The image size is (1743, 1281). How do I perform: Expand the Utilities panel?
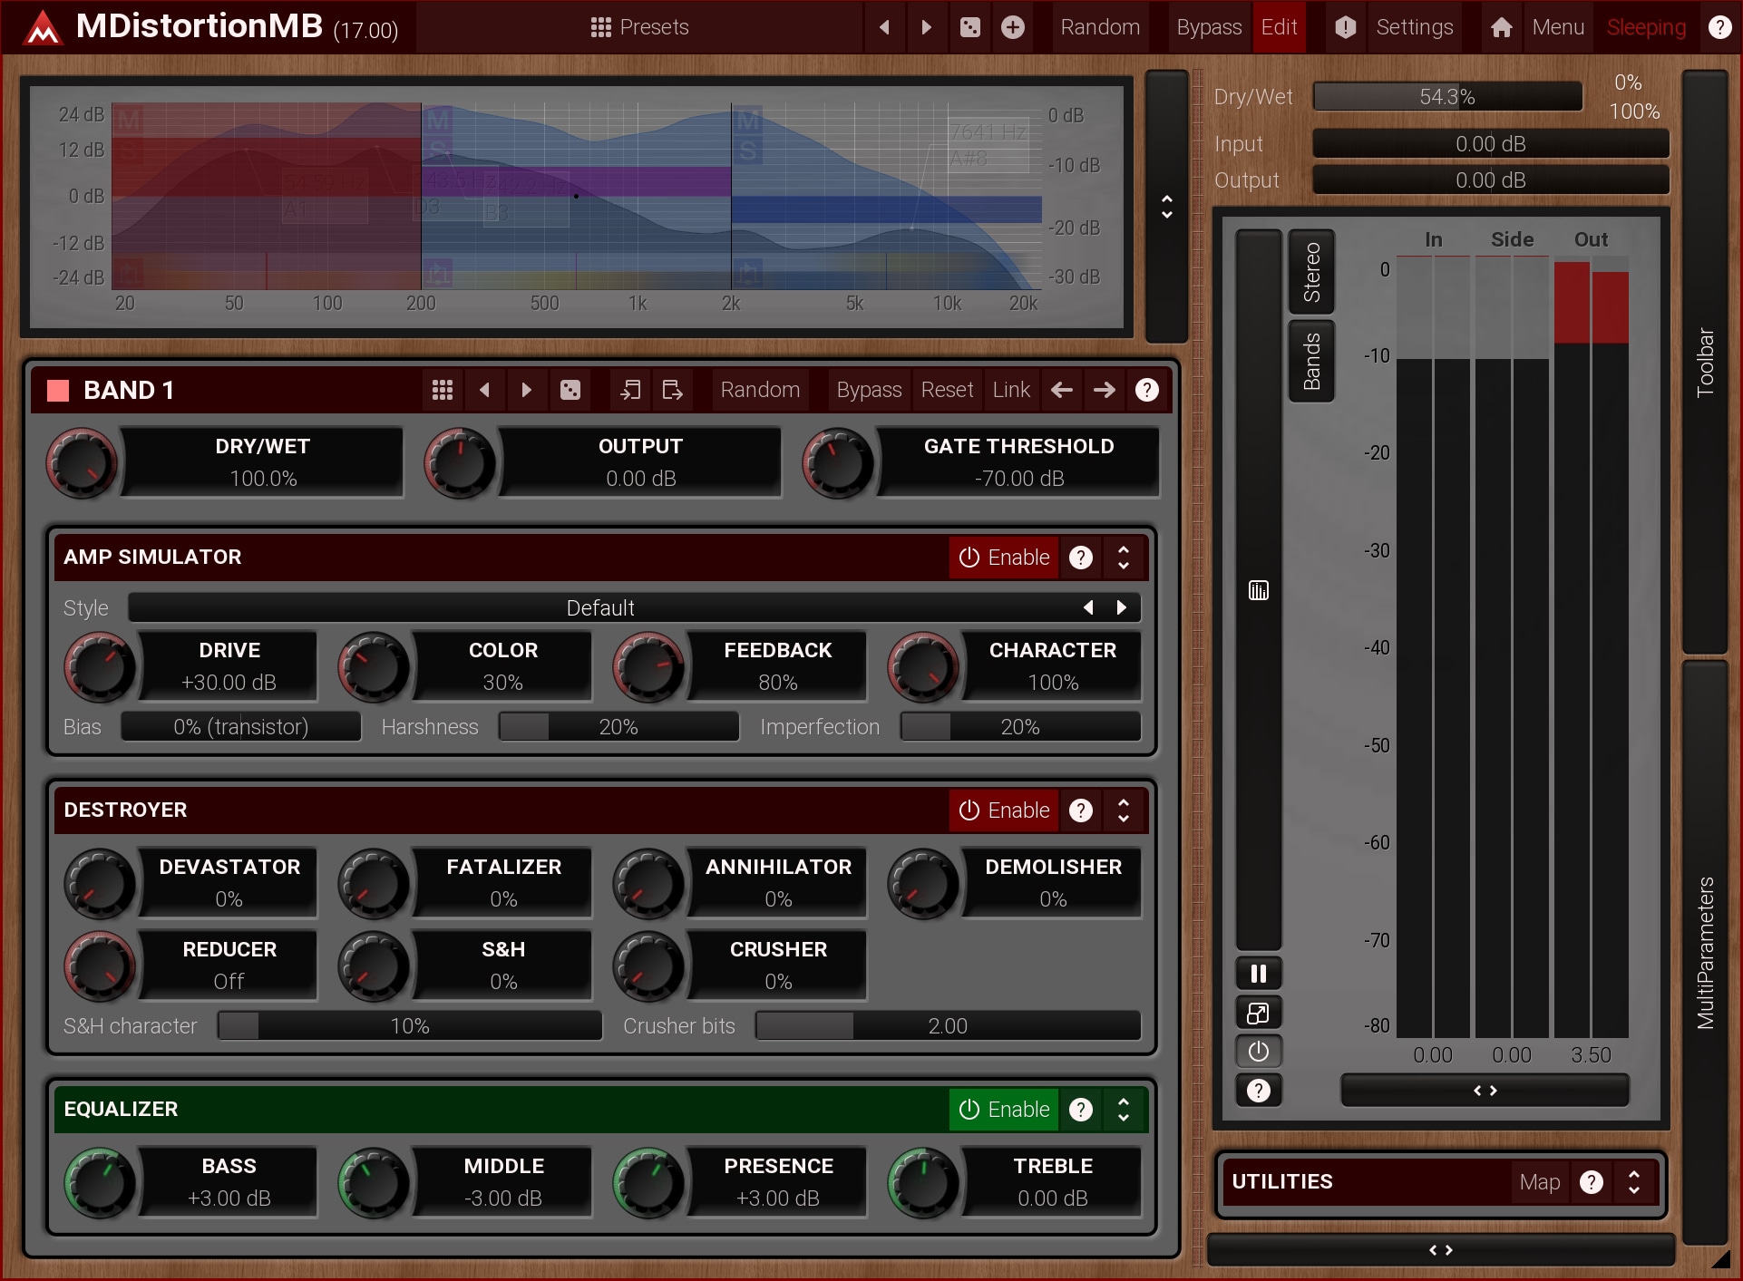coord(1633,1182)
